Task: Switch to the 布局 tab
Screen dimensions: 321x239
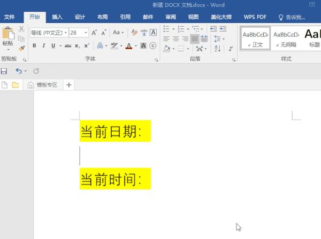Action: 102,17
